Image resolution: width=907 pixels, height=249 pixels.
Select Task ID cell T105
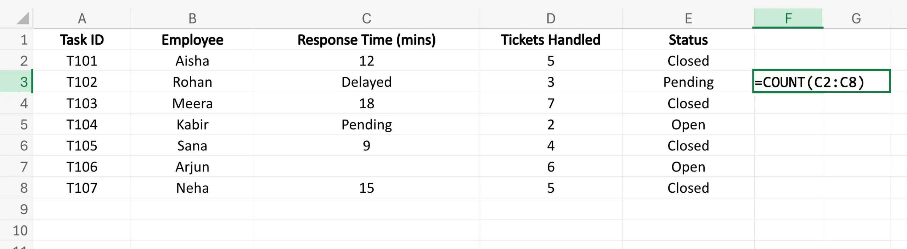coord(82,145)
